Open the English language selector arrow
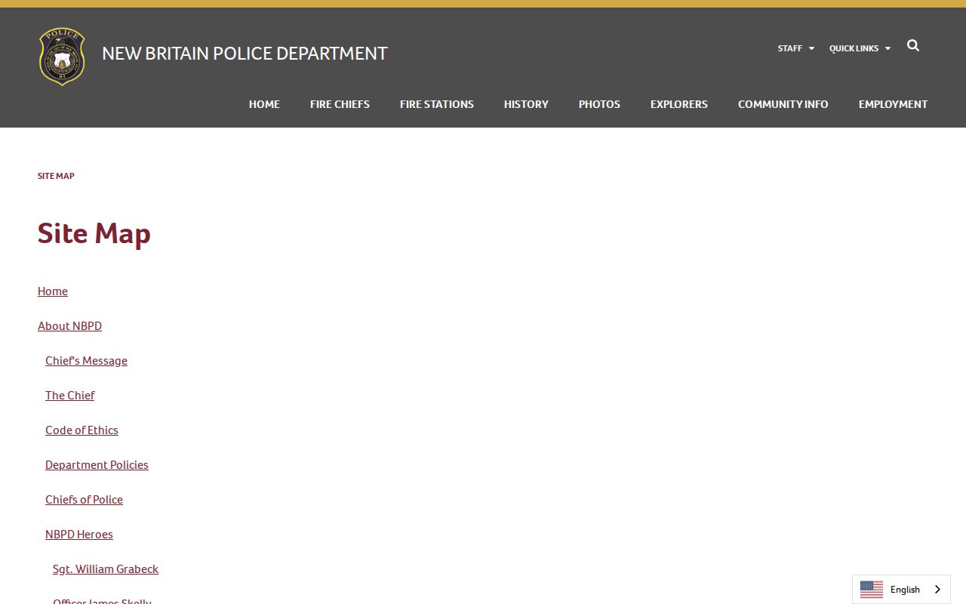This screenshot has height=604, width=966. click(938, 590)
